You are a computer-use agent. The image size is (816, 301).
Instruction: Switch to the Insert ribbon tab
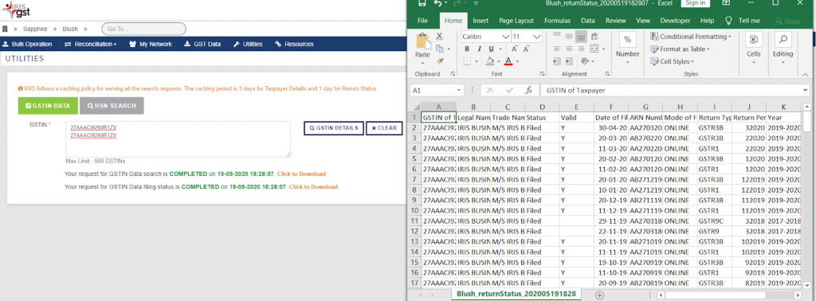(x=481, y=21)
